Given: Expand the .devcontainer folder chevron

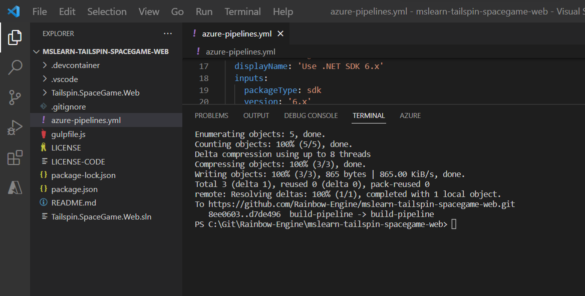Looking at the screenshot, I should point(45,65).
